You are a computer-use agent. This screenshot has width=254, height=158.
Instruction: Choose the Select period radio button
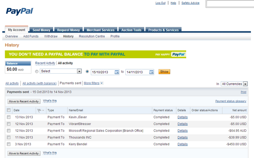coord(37,72)
